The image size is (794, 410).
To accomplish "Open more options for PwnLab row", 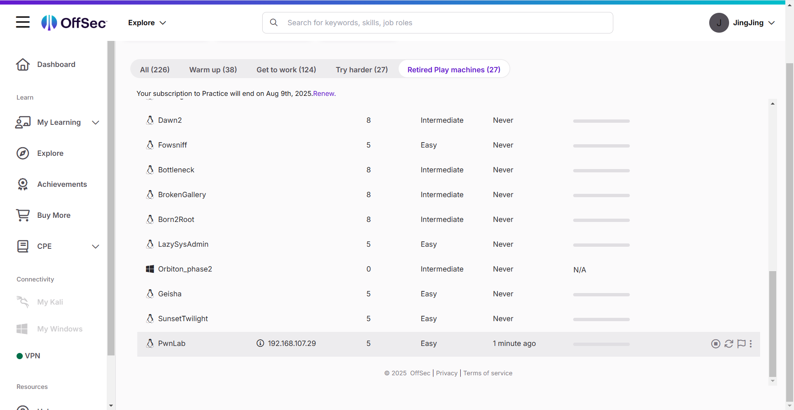I will point(751,344).
